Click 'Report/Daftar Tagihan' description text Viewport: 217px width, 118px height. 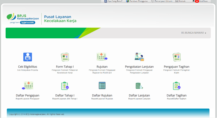177,99
